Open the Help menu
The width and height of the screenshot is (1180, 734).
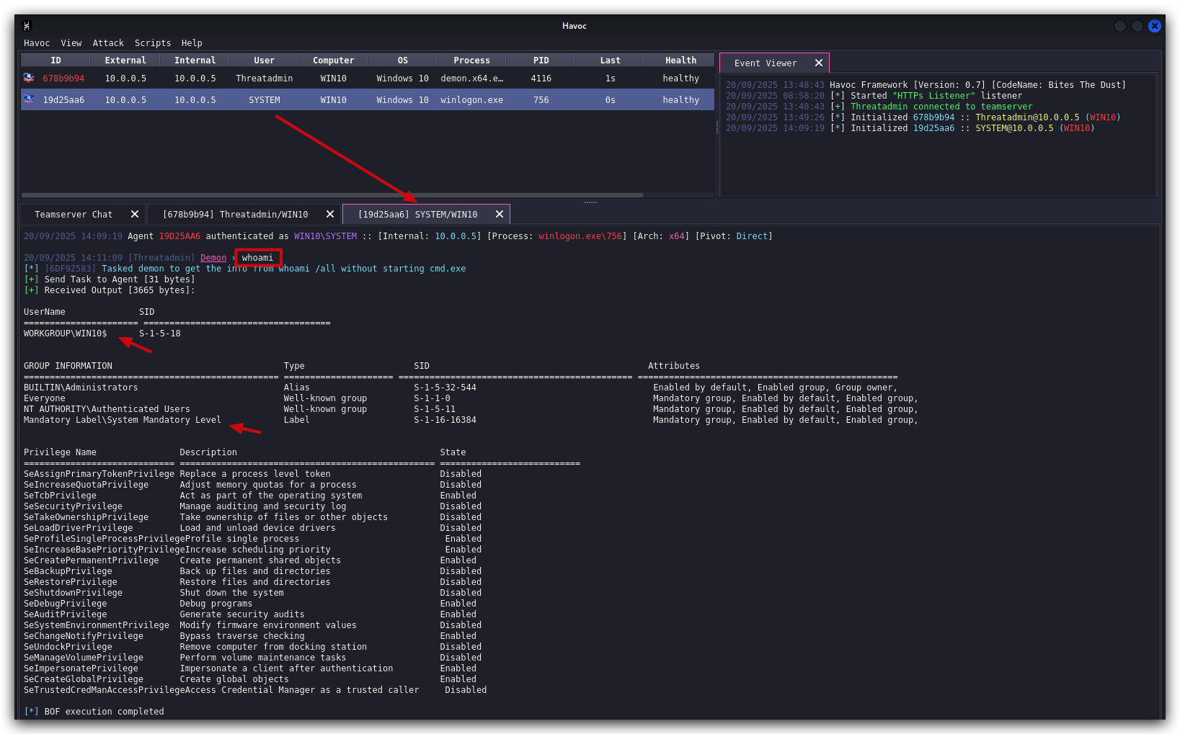(192, 43)
